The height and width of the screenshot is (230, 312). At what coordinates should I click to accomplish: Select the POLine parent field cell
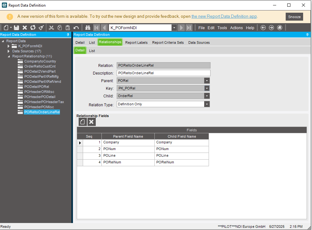click(128, 155)
